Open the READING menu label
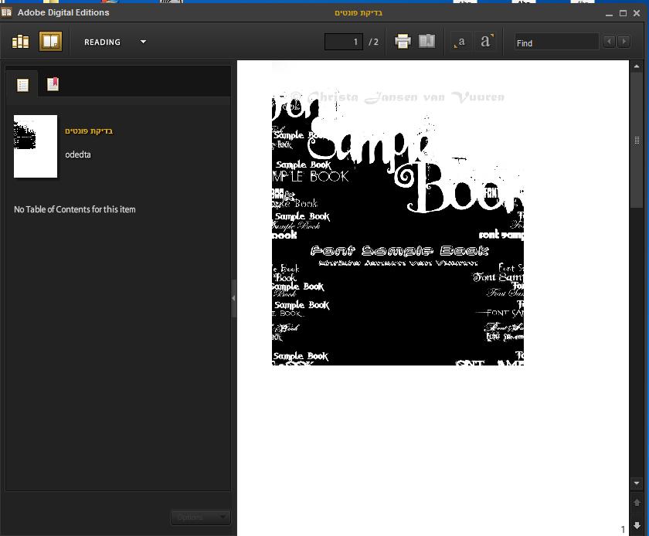This screenshot has height=536, width=649. [x=102, y=42]
